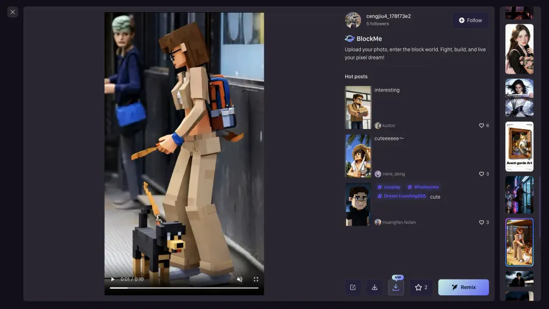
Task: Download with the VIP download button
Action: 395,287
